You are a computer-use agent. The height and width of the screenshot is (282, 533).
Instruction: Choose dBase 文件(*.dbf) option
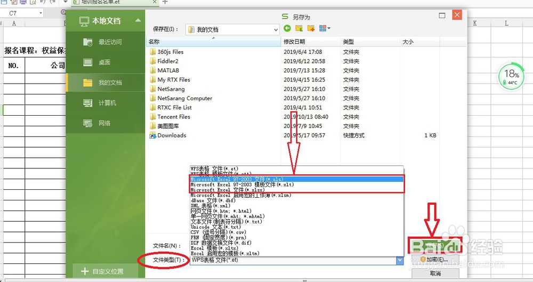(x=296, y=200)
